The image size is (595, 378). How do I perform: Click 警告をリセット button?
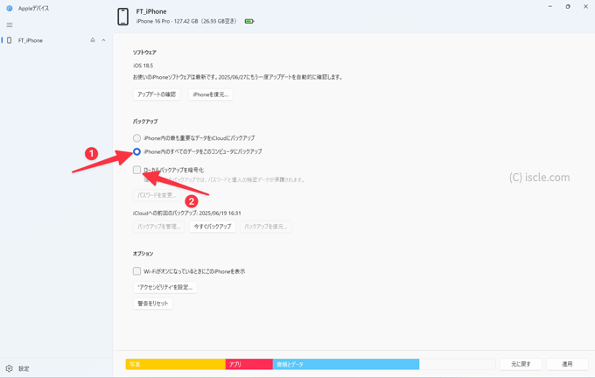click(x=153, y=304)
